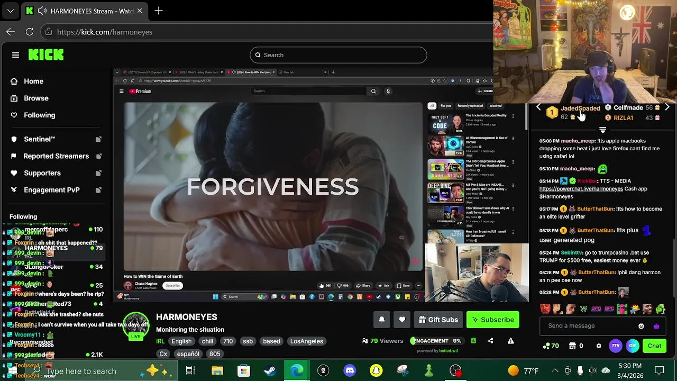Reload the page with the refresh icon

click(30, 32)
